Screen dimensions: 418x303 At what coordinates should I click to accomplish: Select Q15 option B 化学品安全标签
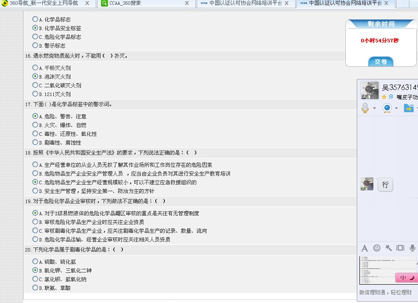click(35, 28)
